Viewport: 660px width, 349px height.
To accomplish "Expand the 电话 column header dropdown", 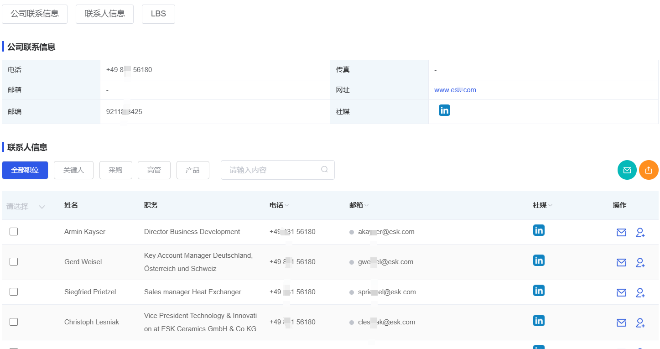I will click(286, 206).
